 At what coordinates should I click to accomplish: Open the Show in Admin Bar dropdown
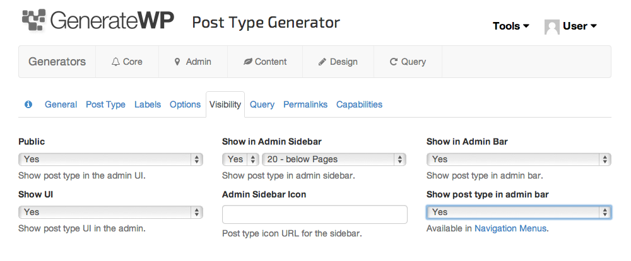click(519, 159)
